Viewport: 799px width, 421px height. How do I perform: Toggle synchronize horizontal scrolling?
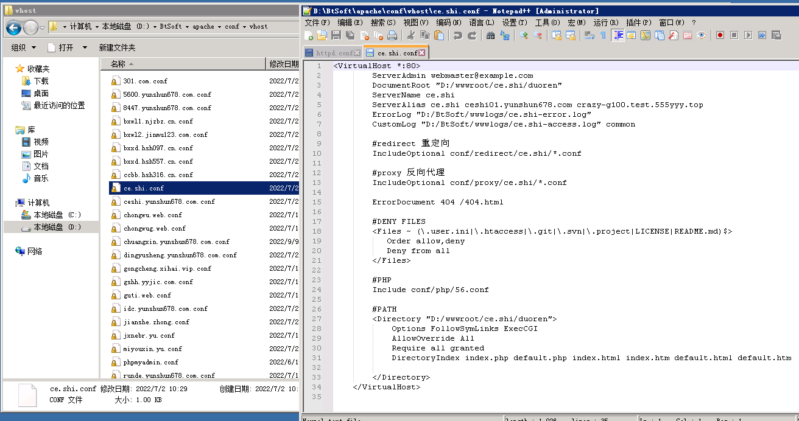coord(571,35)
